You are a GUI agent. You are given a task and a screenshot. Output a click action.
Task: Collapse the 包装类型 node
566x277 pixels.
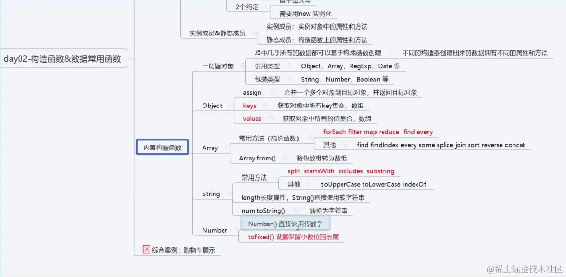point(288,79)
